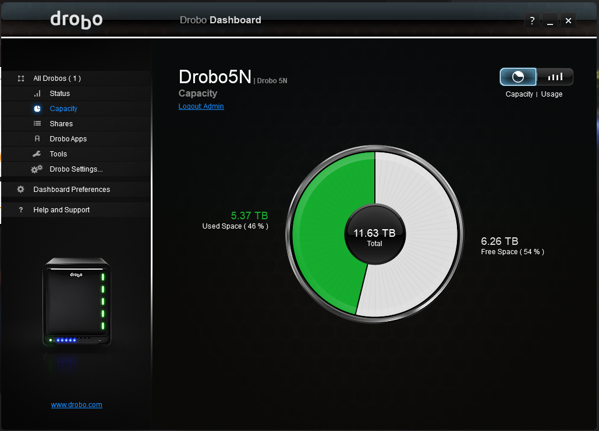Image resolution: width=599 pixels, height=431 pixels.
Task: Click the 11.63 TB Total center
Action: [374, 234]
